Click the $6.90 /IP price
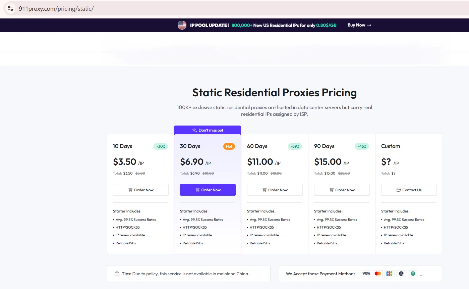Viewport: 469px width, 289px height. pos(195,162)
